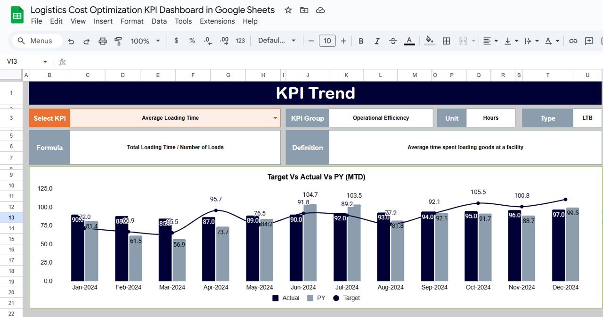Insert a link
Viewport: 603px width, 317px height.
pos(573,41)
